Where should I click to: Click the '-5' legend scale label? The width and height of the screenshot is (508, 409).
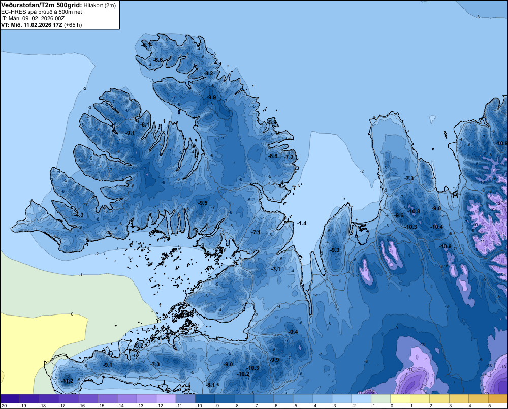tap(295, 406)
